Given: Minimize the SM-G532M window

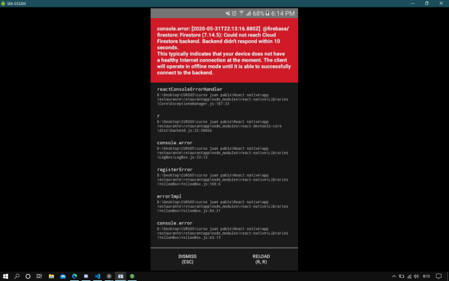Looking at the screenshot, I should (413, 3).
